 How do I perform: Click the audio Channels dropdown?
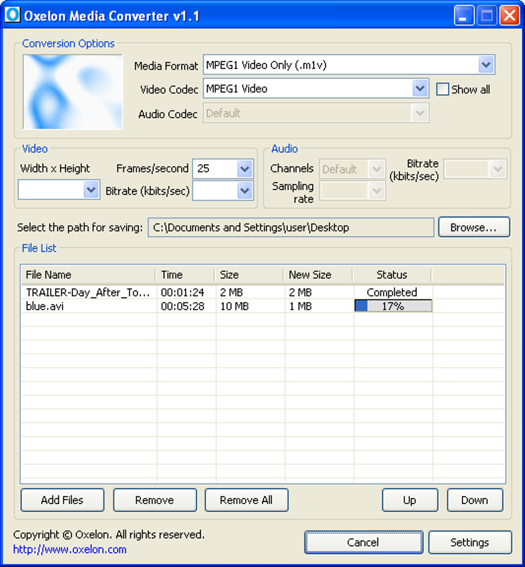(353, 169)
